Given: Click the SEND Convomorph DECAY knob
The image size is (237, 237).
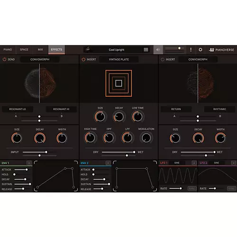Looking at the screenshot, I should point(40,138).
